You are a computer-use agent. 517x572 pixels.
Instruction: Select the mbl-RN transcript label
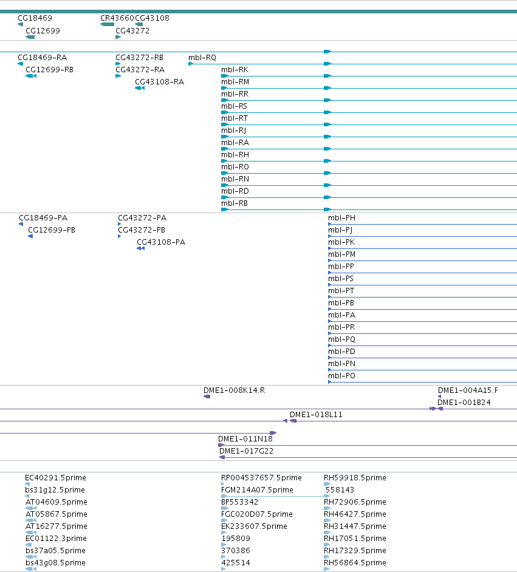tap(235, 179)
